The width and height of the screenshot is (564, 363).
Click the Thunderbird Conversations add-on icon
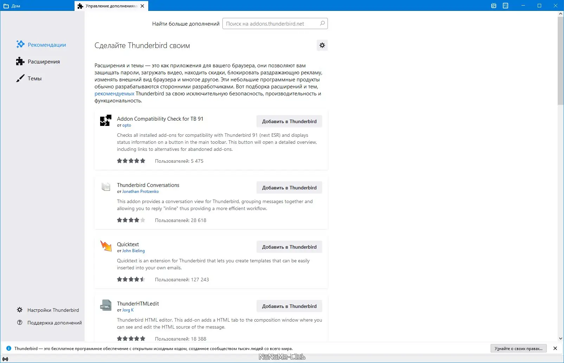click(106, 187)
